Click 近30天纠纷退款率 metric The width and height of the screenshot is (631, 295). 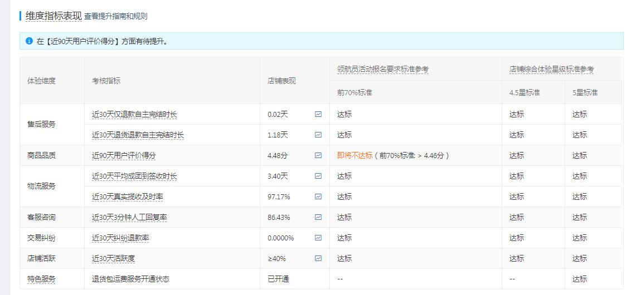120,238
